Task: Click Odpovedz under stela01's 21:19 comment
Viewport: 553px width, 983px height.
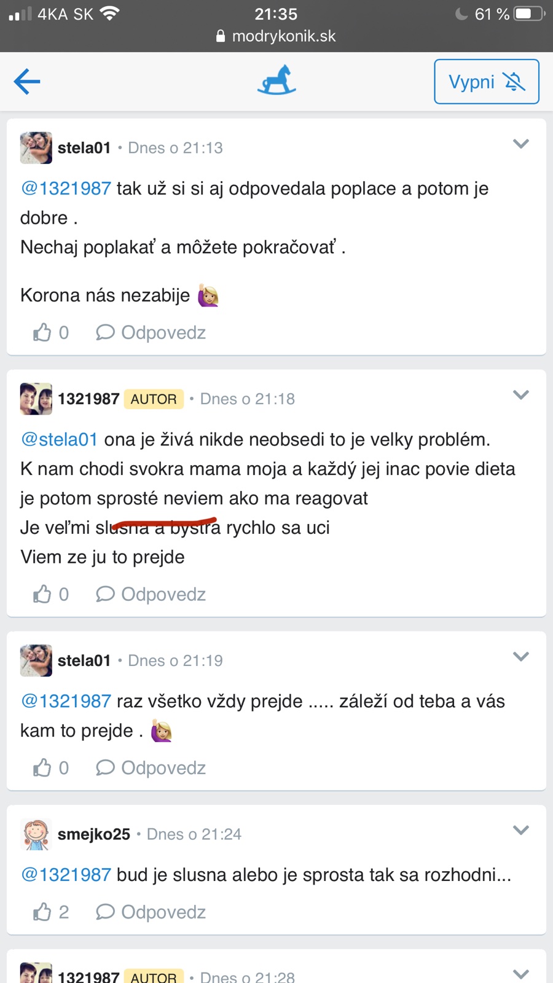Action: (151, 767)
